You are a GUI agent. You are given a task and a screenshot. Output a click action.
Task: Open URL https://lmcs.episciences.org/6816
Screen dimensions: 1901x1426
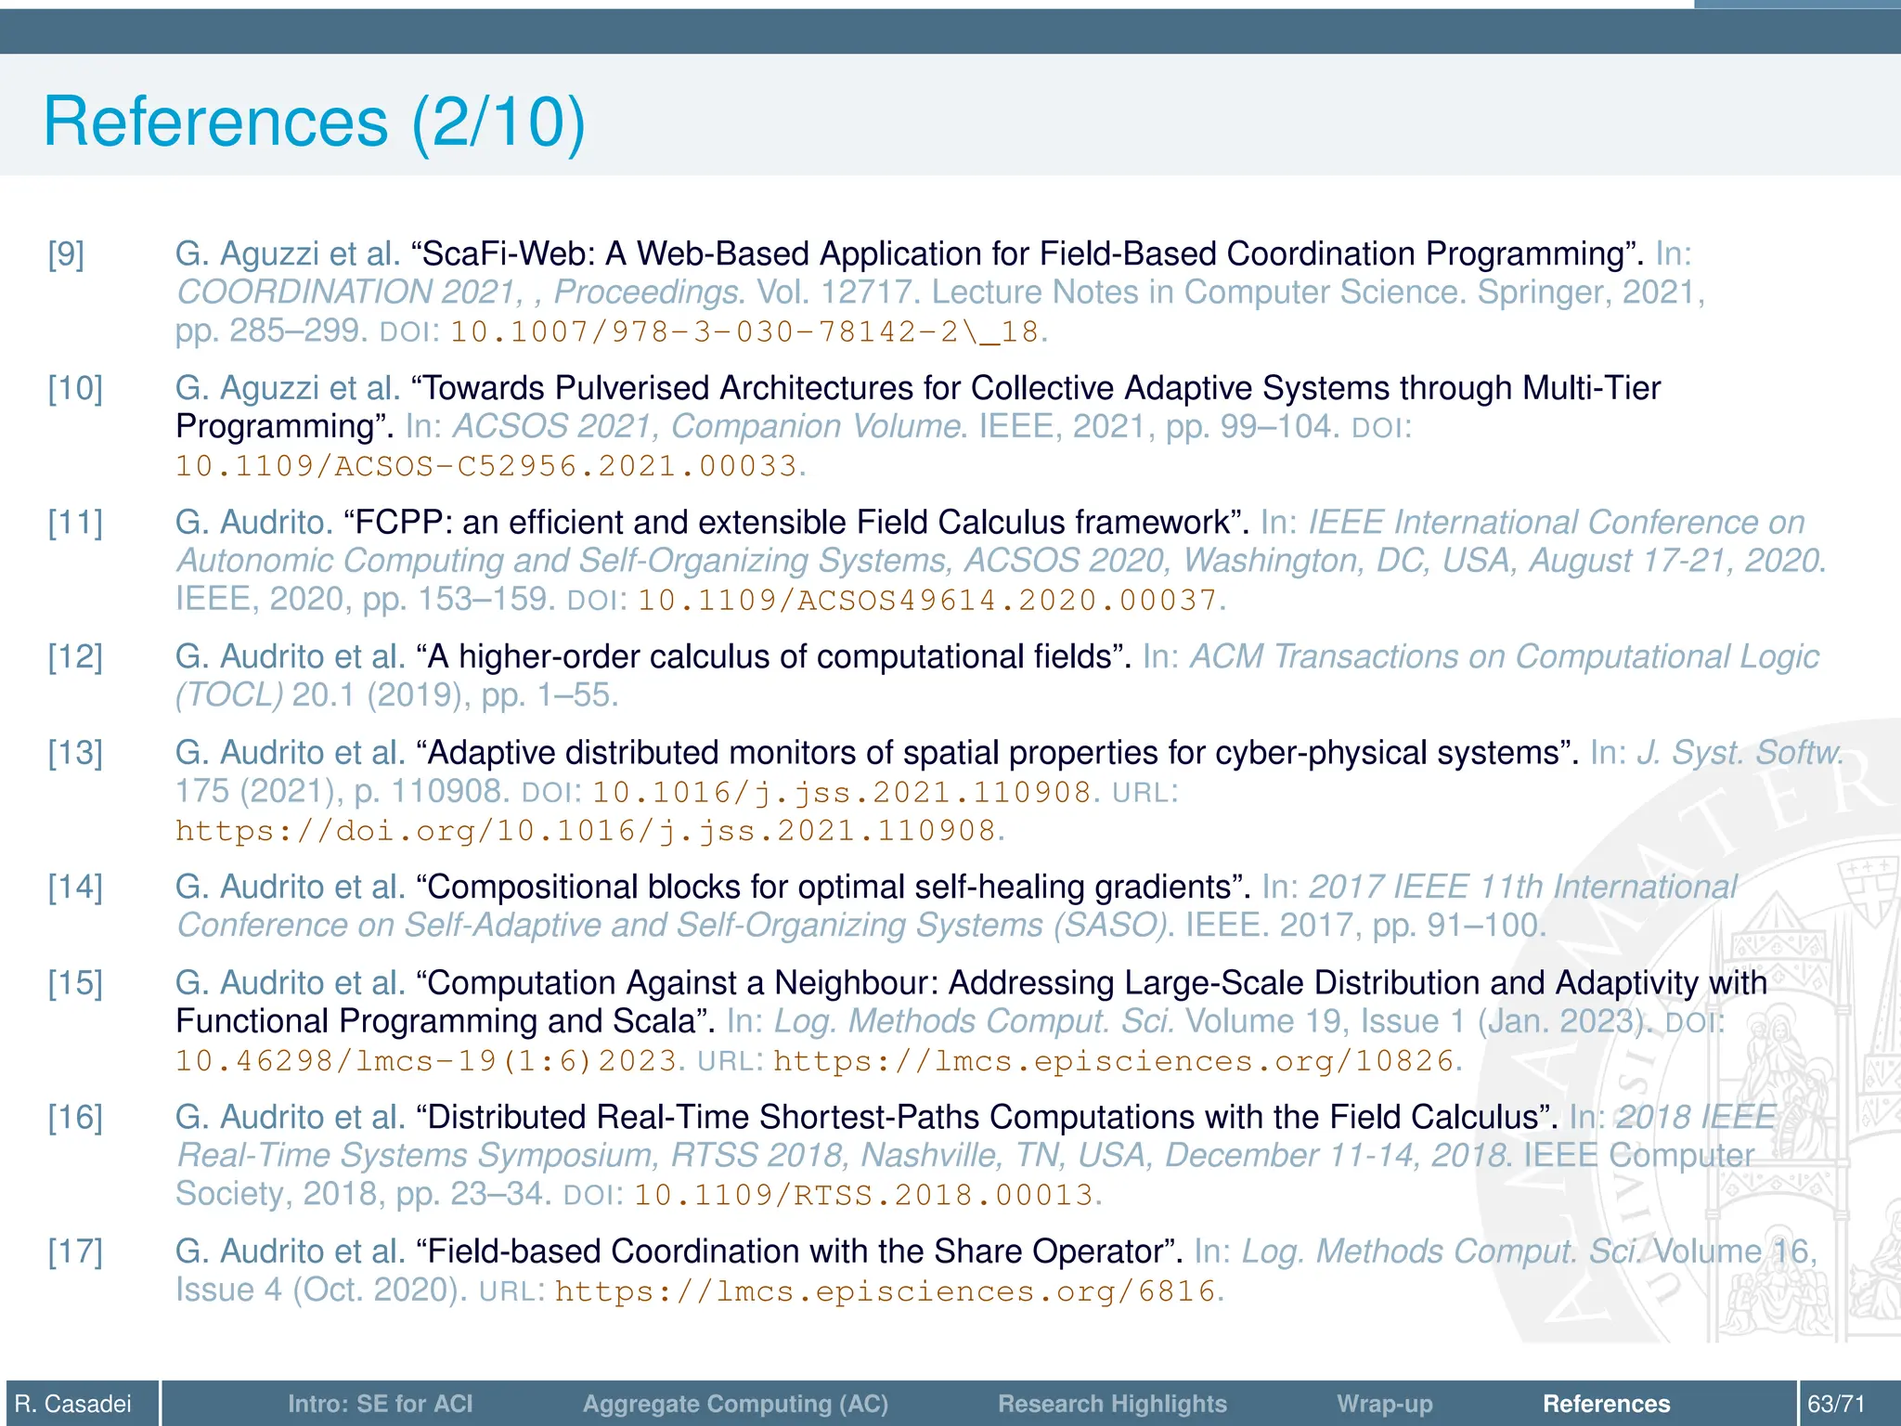(886, 1290)
